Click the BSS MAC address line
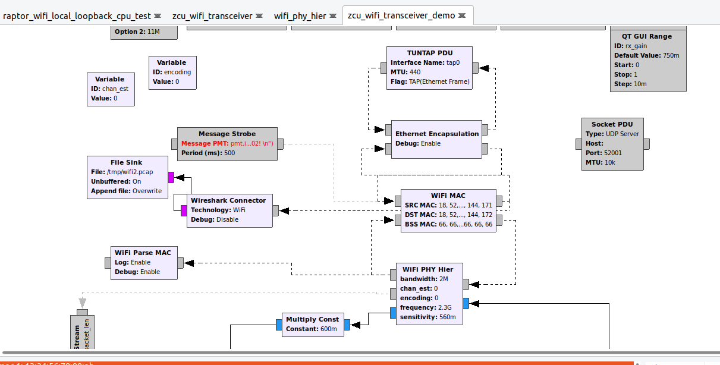Viewport: 720px width, 365px height. (x=447, y=224)
